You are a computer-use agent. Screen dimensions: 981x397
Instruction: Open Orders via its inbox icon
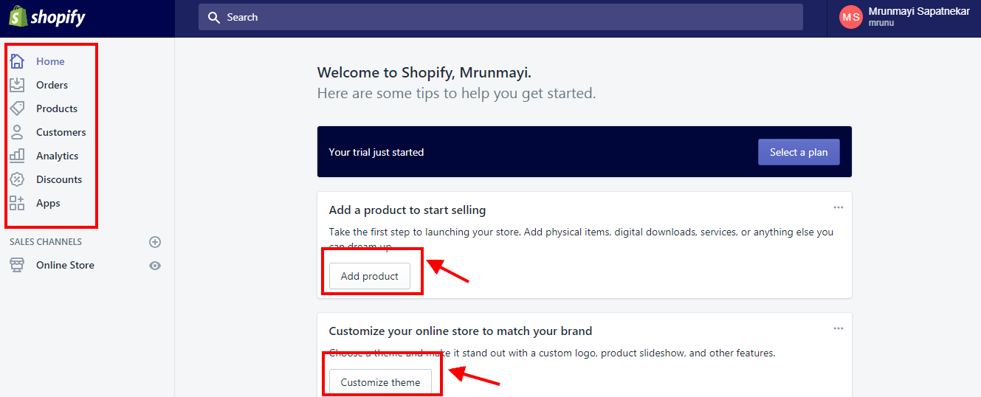17,85
